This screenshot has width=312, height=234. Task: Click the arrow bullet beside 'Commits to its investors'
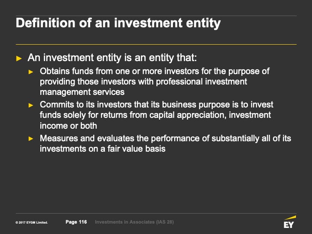click(x=31, y=105)
